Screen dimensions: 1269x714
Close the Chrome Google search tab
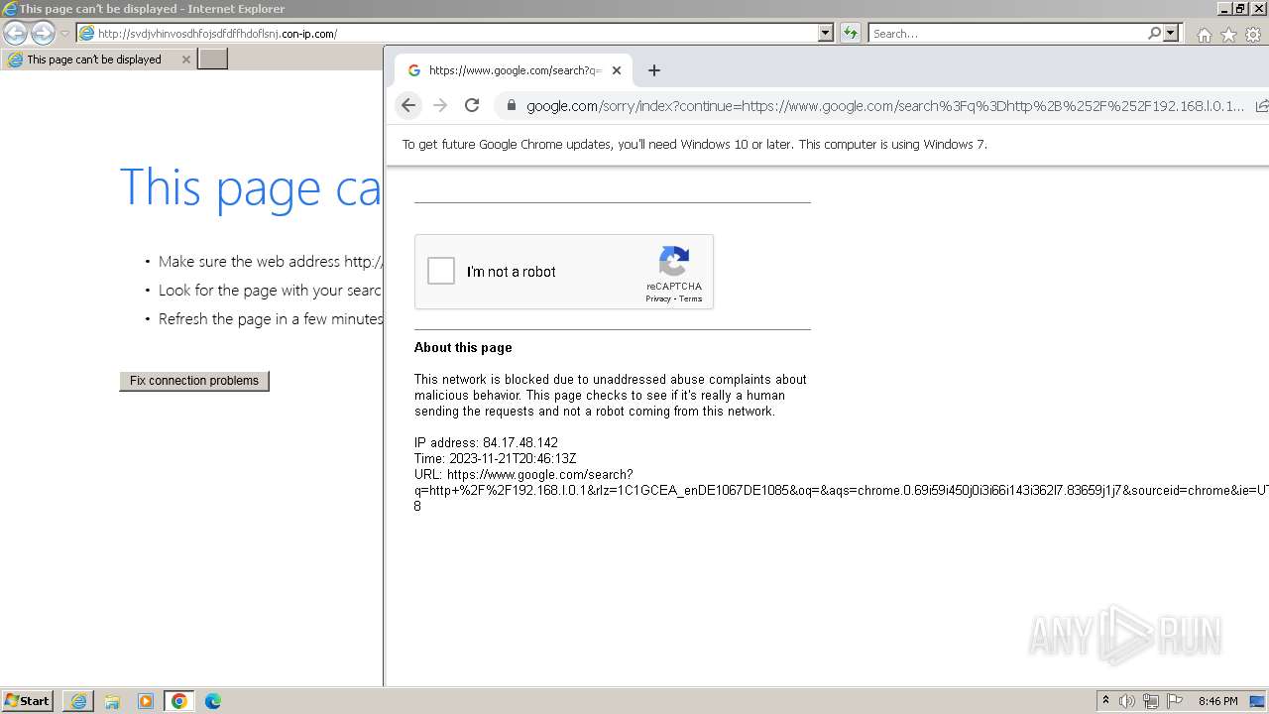617,70
